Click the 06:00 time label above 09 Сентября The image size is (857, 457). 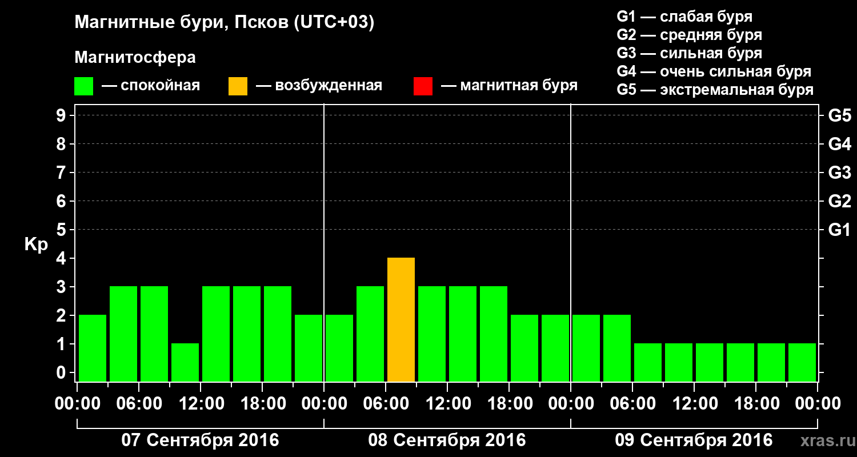click(x=632, y=404)
